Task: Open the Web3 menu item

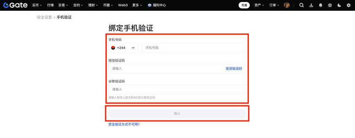Action: point(123,5)
